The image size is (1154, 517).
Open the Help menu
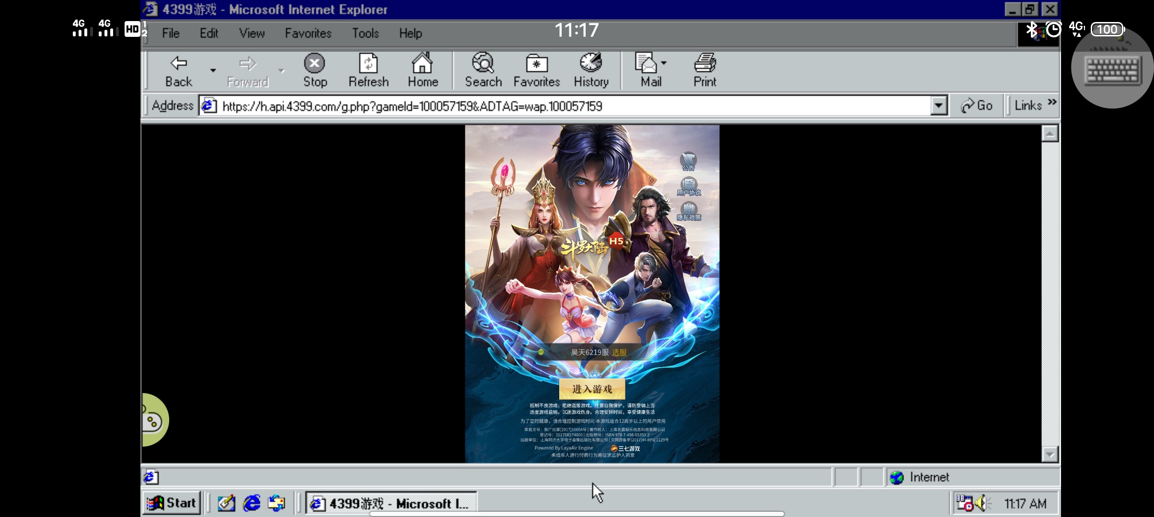[x=411, y=33]
